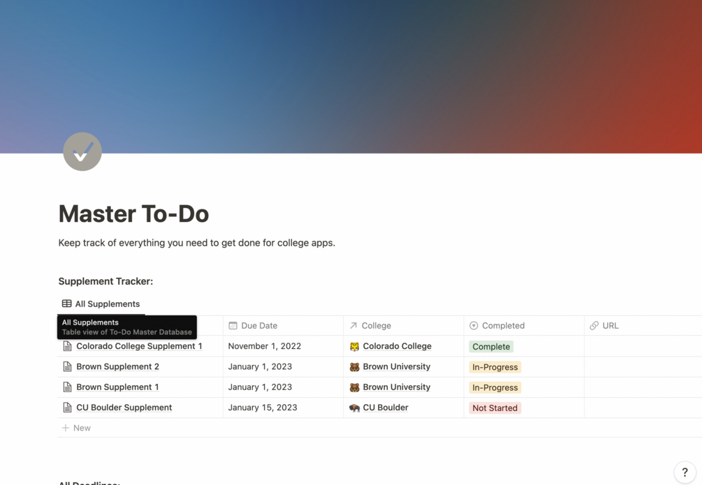
Task: Click the checkmark page icon
Action: point(82,151)
